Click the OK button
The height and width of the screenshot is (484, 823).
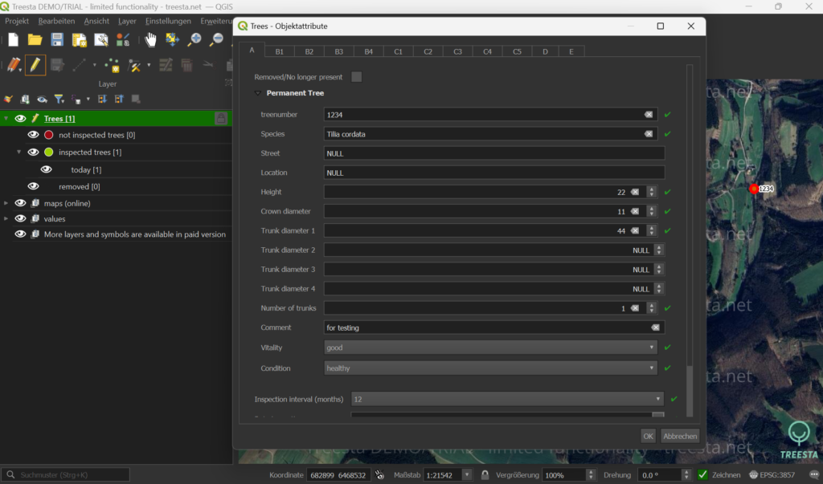click(648, 436)
